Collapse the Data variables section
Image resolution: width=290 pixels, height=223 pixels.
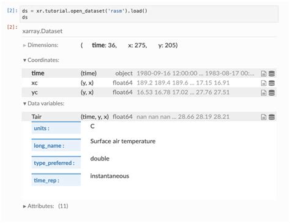[43, 104]
